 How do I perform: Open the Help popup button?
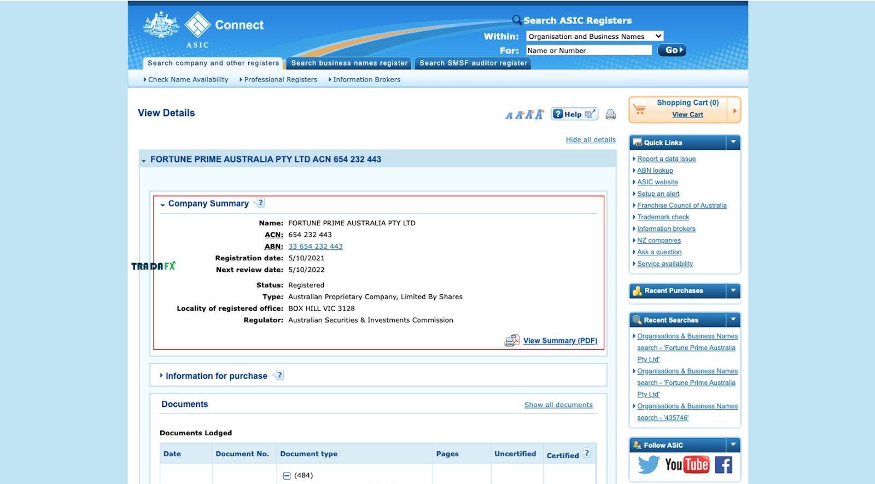pos(574,114)
